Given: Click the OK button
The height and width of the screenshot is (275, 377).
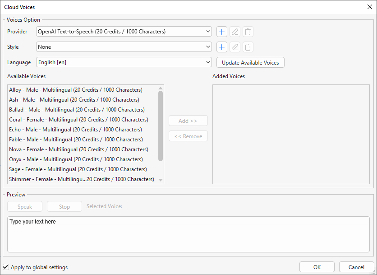Looking at the screenshot, I should coord(317,267).
